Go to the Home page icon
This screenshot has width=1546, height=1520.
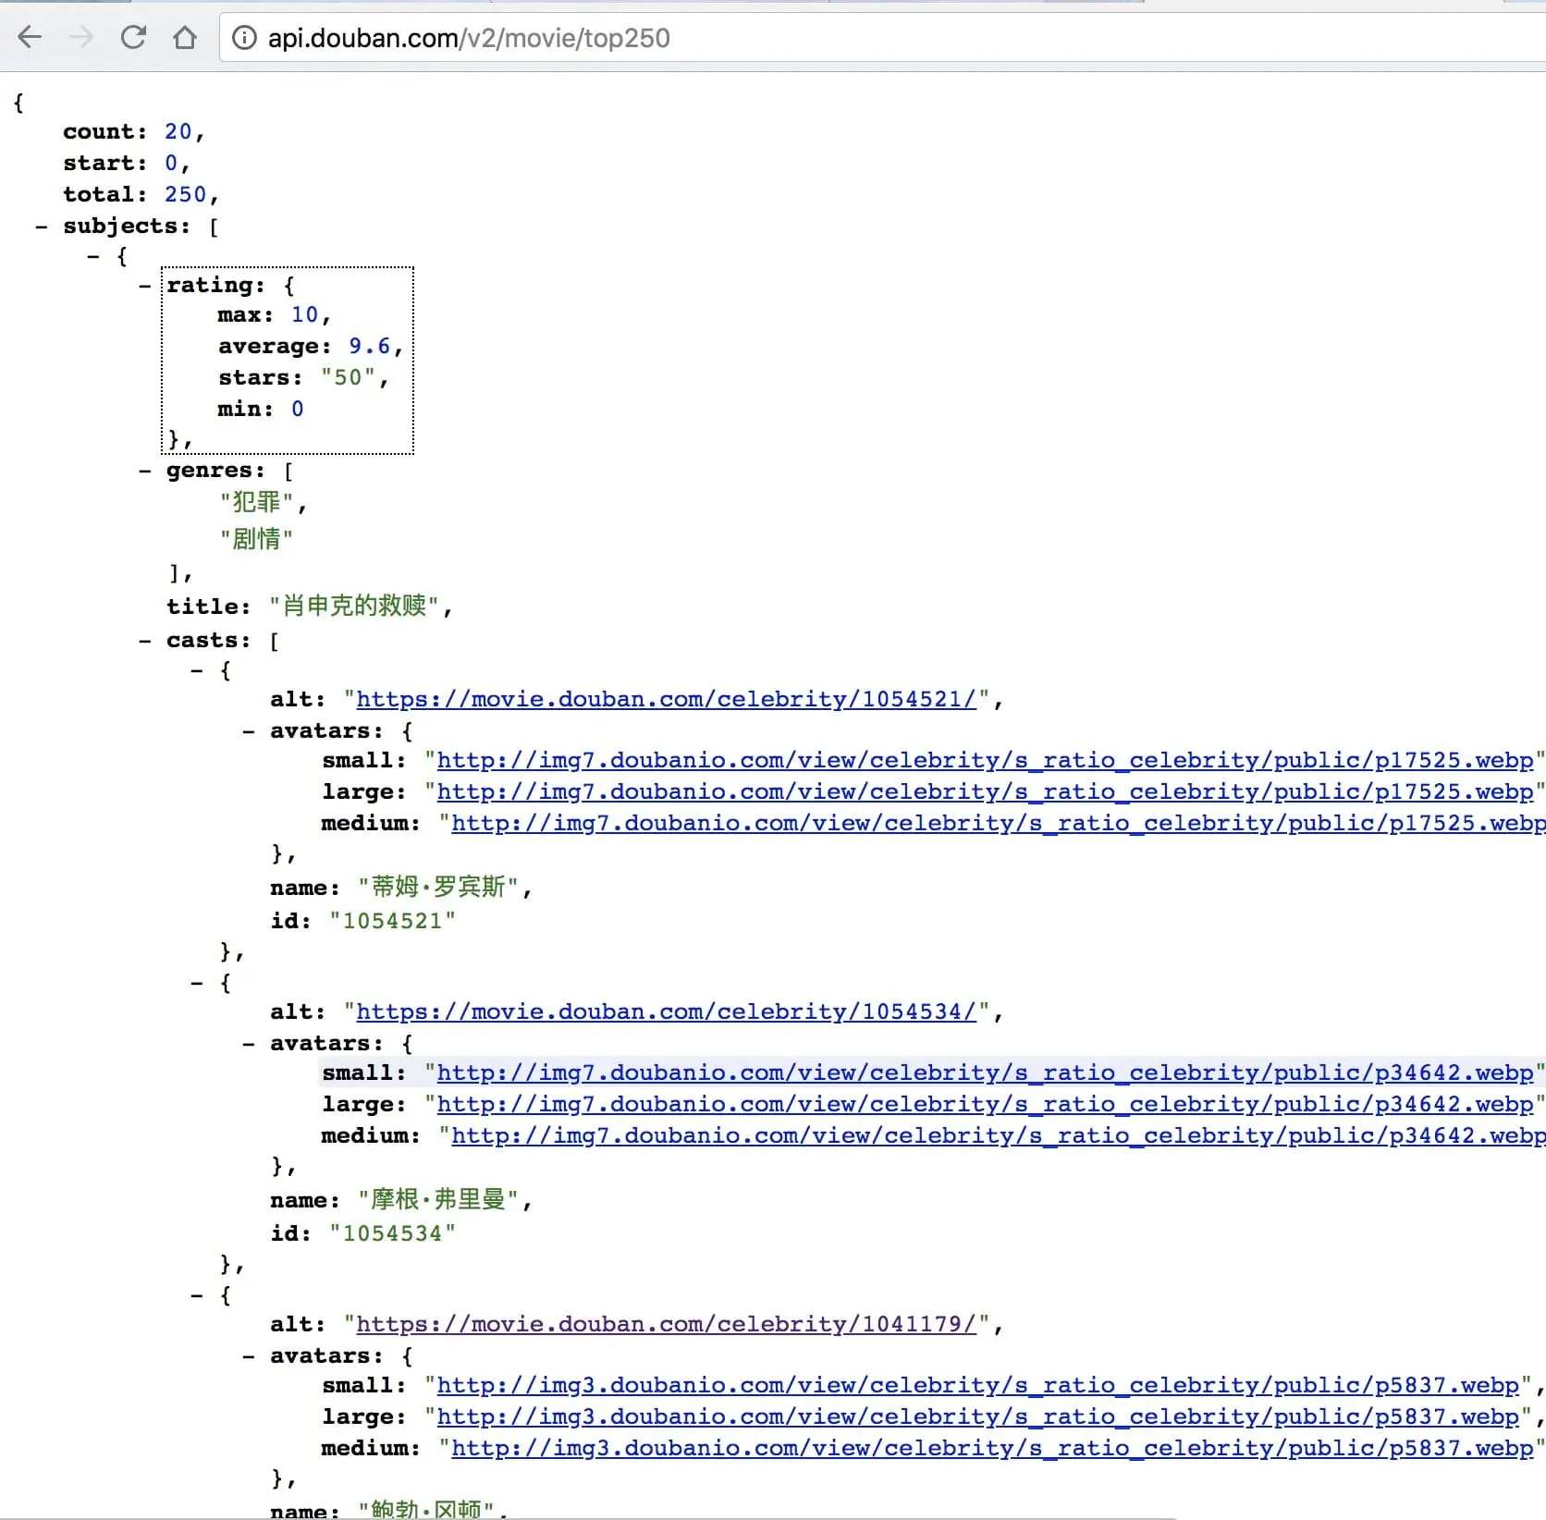(x=185, y=37)
